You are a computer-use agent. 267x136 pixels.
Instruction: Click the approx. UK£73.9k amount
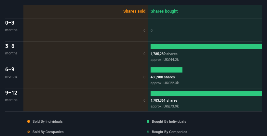165,106
